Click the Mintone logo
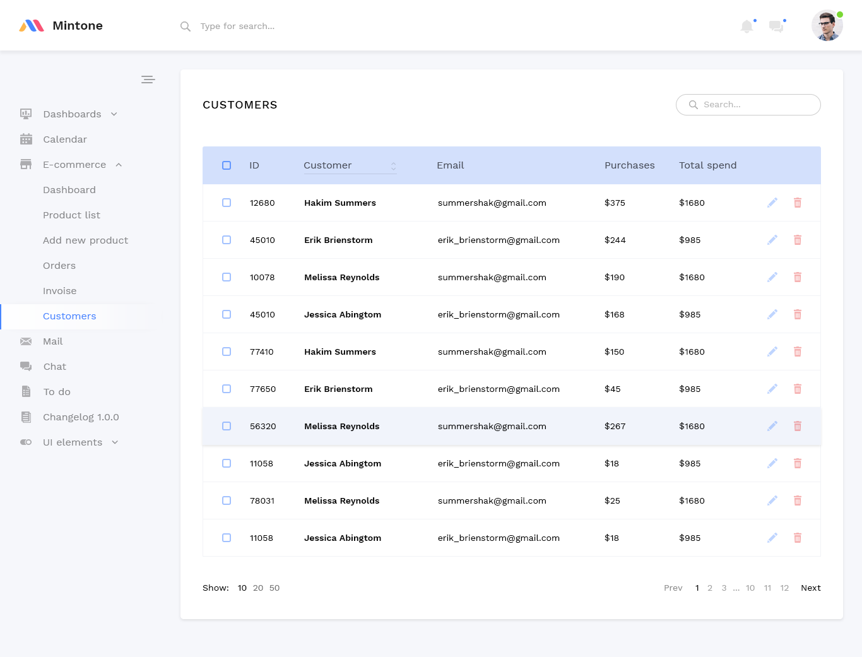This screenshot has width=862, height=657. [61, 26]
